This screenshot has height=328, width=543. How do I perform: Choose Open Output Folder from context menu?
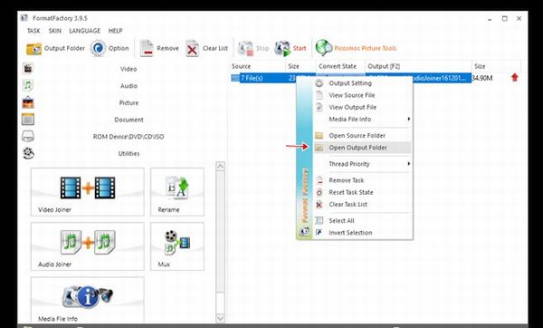pyautogui.click(x=363, y=148)
